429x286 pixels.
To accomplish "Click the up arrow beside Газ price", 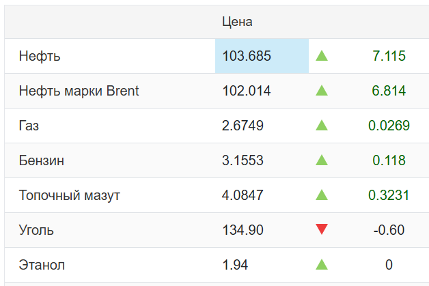I will click(x=322, y=126).
